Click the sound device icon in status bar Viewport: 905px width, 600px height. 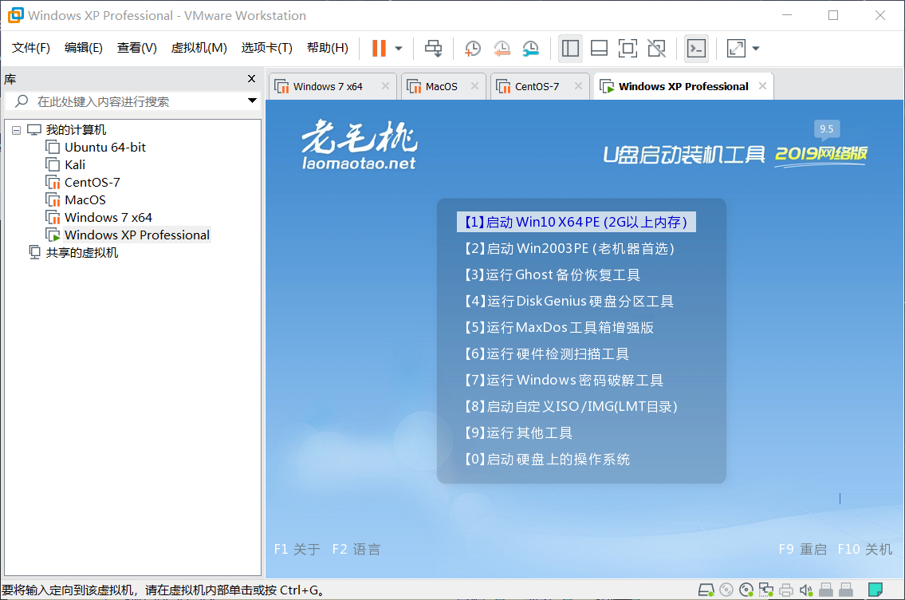click(805, 590)
